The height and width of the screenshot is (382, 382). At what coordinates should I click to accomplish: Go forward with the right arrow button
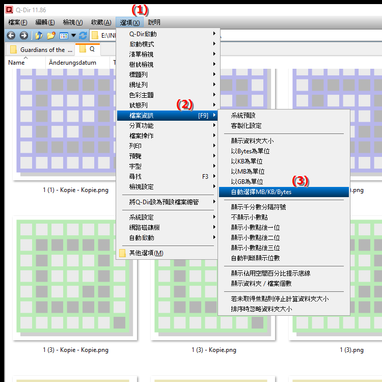pyautogui.click(x=23, y=36)
